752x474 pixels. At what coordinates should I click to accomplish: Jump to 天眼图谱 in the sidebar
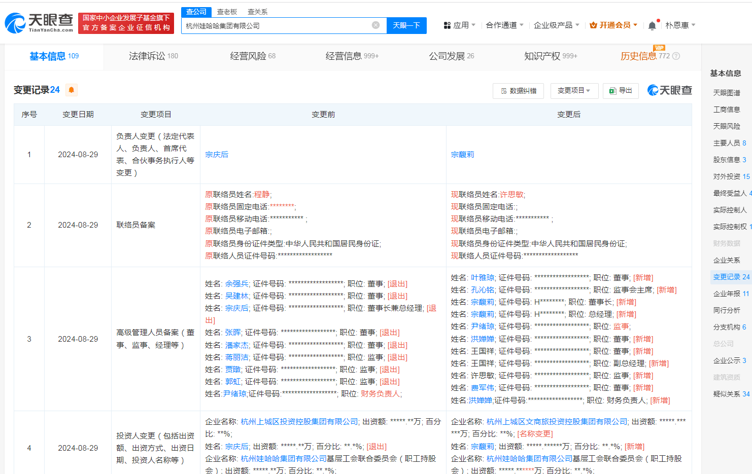tap(727, 93)
